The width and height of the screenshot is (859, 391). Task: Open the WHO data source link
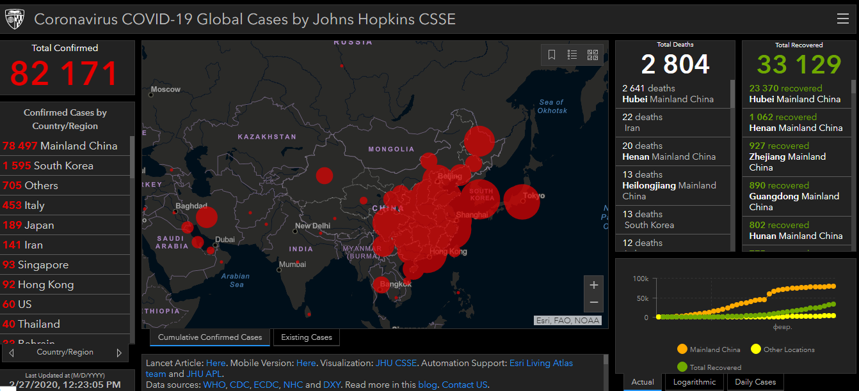click(213, 385)
